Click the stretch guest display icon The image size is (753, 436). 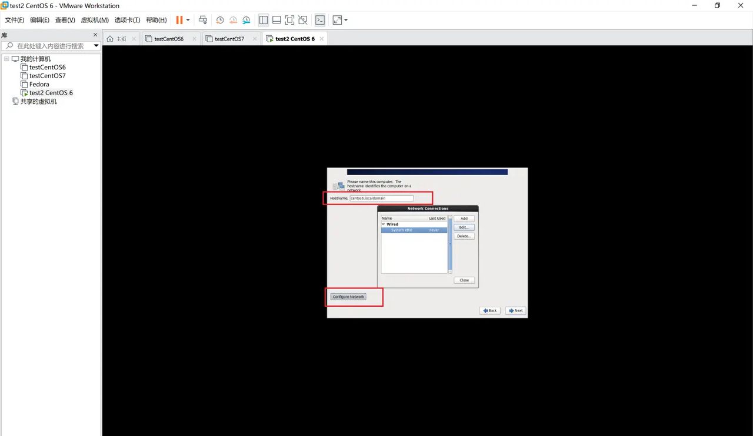[337, 20]
